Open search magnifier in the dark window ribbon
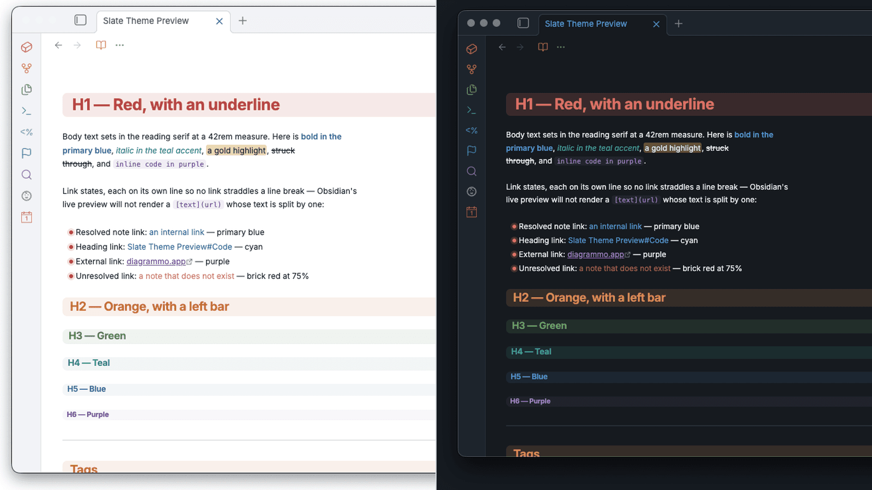This screenshot has width=872, height=490. (x=472, y=171)
